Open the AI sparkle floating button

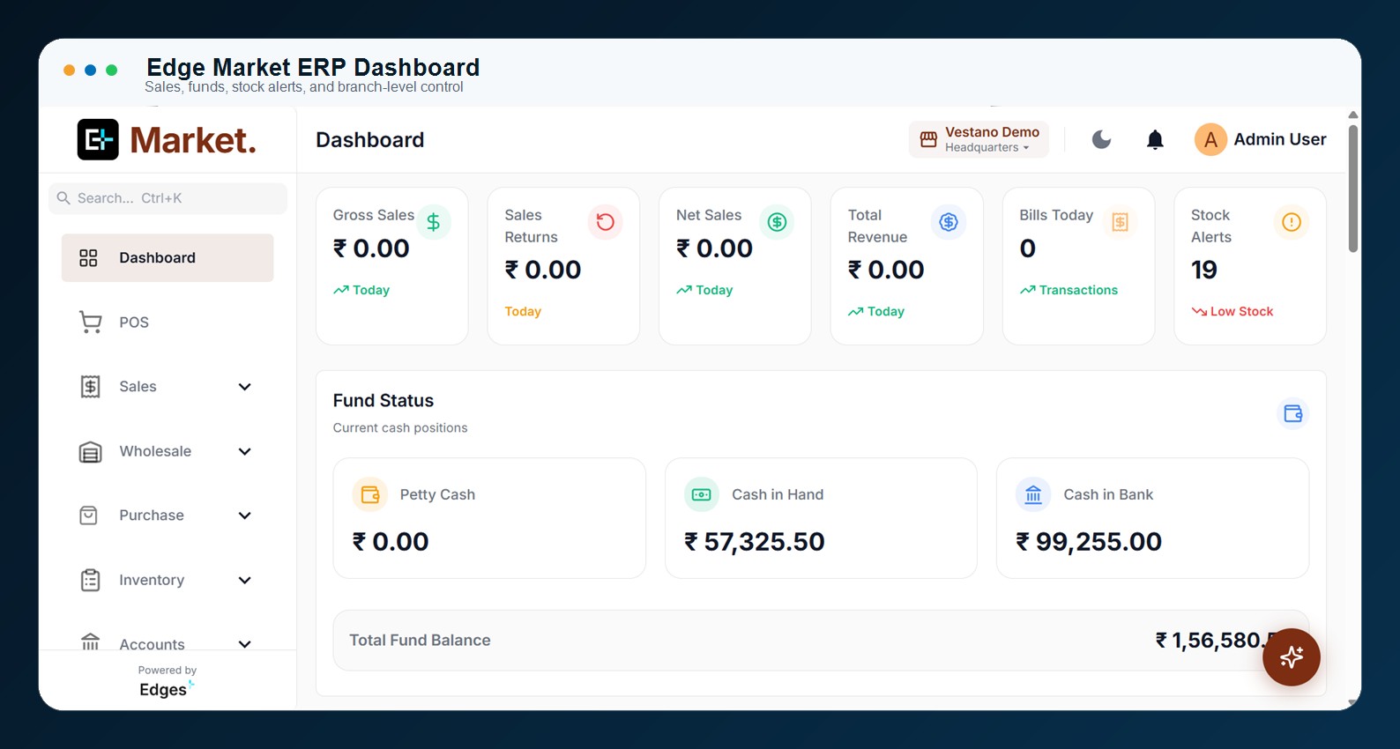point(1292,656)
